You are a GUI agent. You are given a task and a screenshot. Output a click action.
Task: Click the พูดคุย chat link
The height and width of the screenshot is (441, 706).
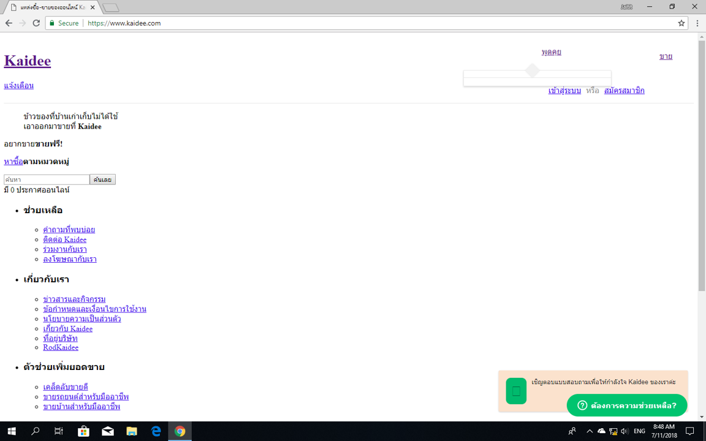click(x=551, y=52)
